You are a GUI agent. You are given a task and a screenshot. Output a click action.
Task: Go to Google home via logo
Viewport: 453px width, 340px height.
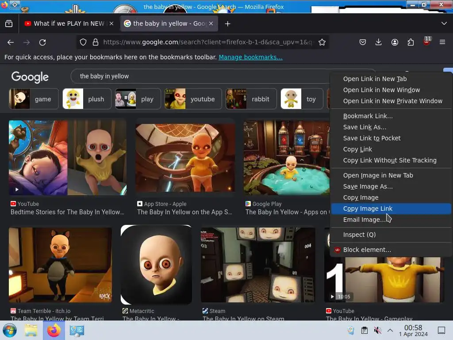click(30, 77)
